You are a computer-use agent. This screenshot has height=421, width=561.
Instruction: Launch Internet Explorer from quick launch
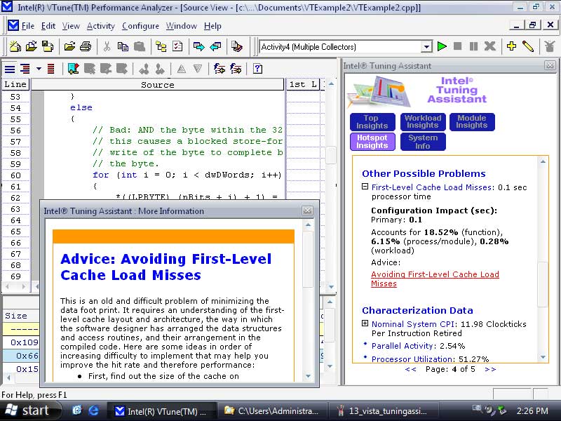pos(93,410)
